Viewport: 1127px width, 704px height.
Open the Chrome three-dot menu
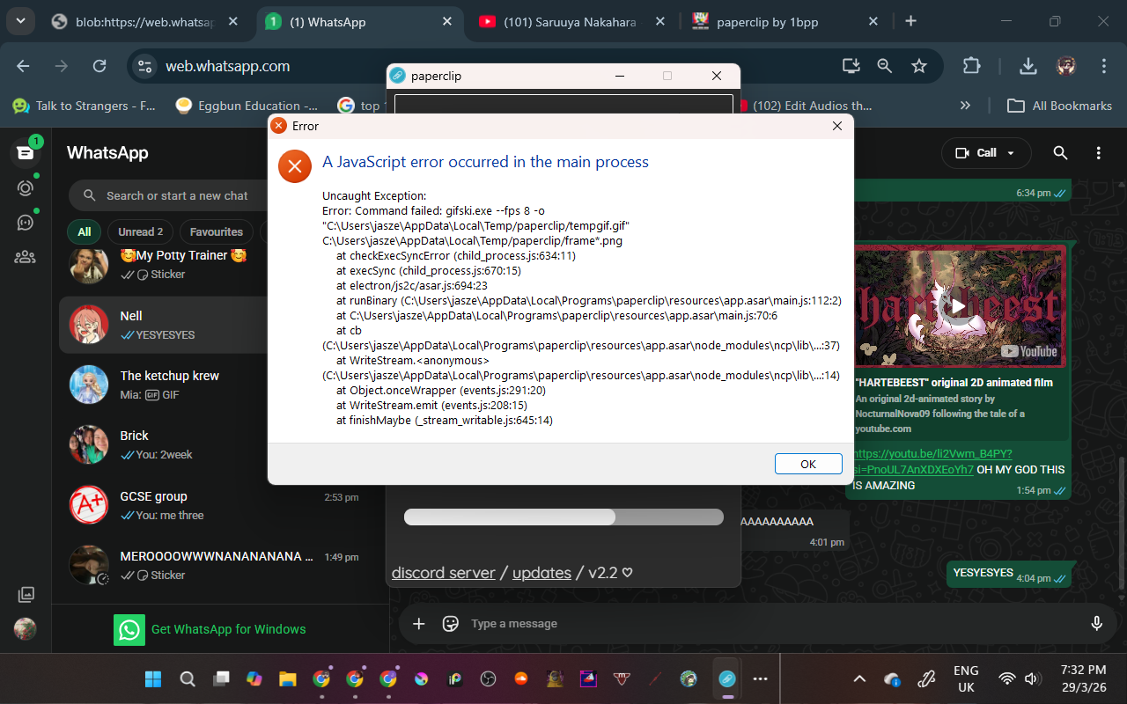pos(1104,66)
